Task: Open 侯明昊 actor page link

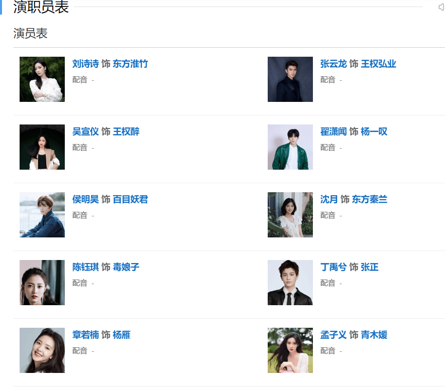Action: coord(85,199)
